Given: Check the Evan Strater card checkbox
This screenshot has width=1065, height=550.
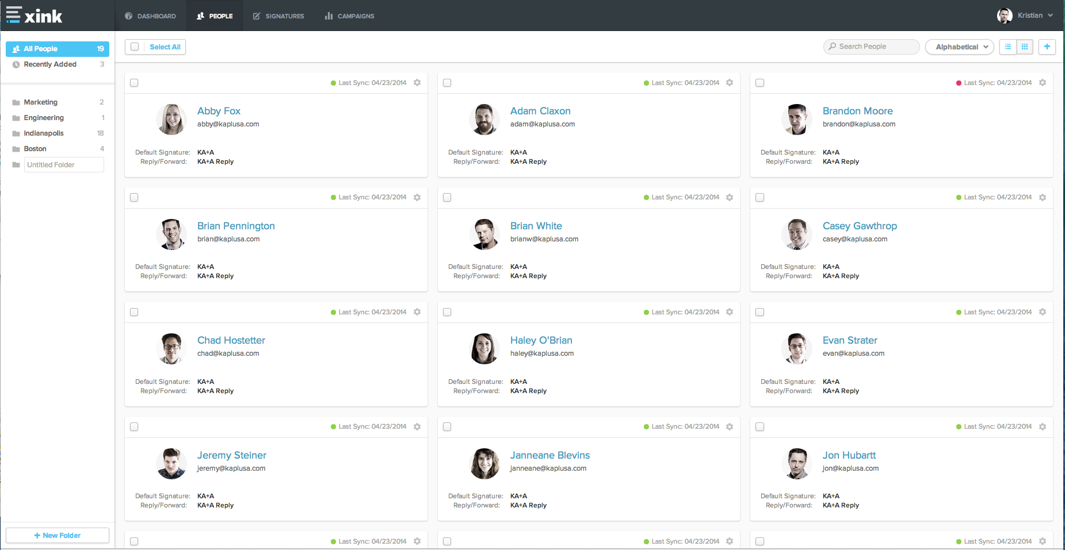Looking at the screenshot, I should pyautogui.click(x=759, y=312).
